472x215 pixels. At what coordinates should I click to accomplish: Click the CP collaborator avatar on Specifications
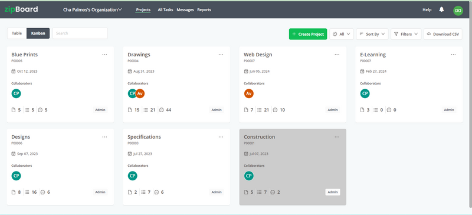click(132, 176)
